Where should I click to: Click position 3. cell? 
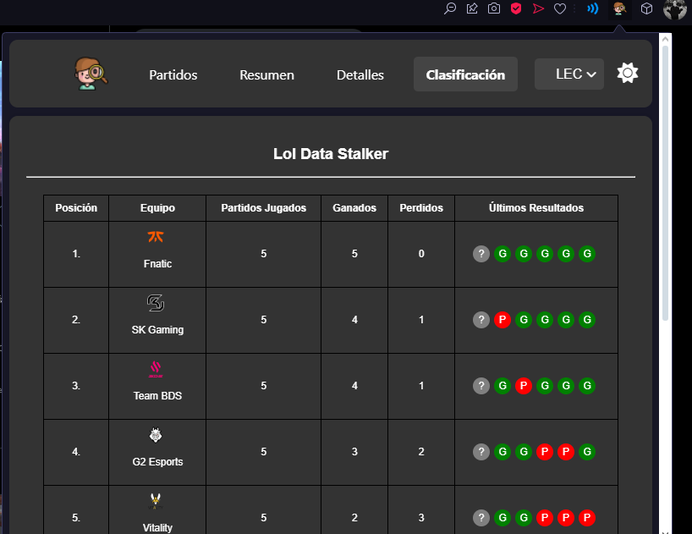click(x=76, y=386)
